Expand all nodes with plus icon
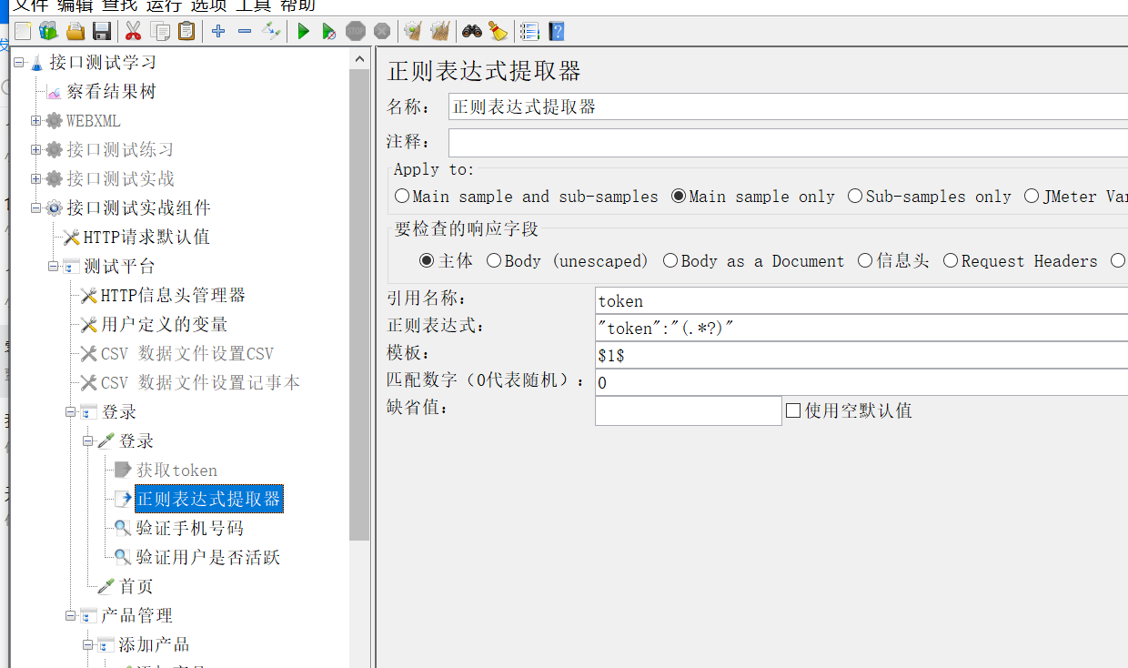The image size is (1128, 668). coord(218,31)
